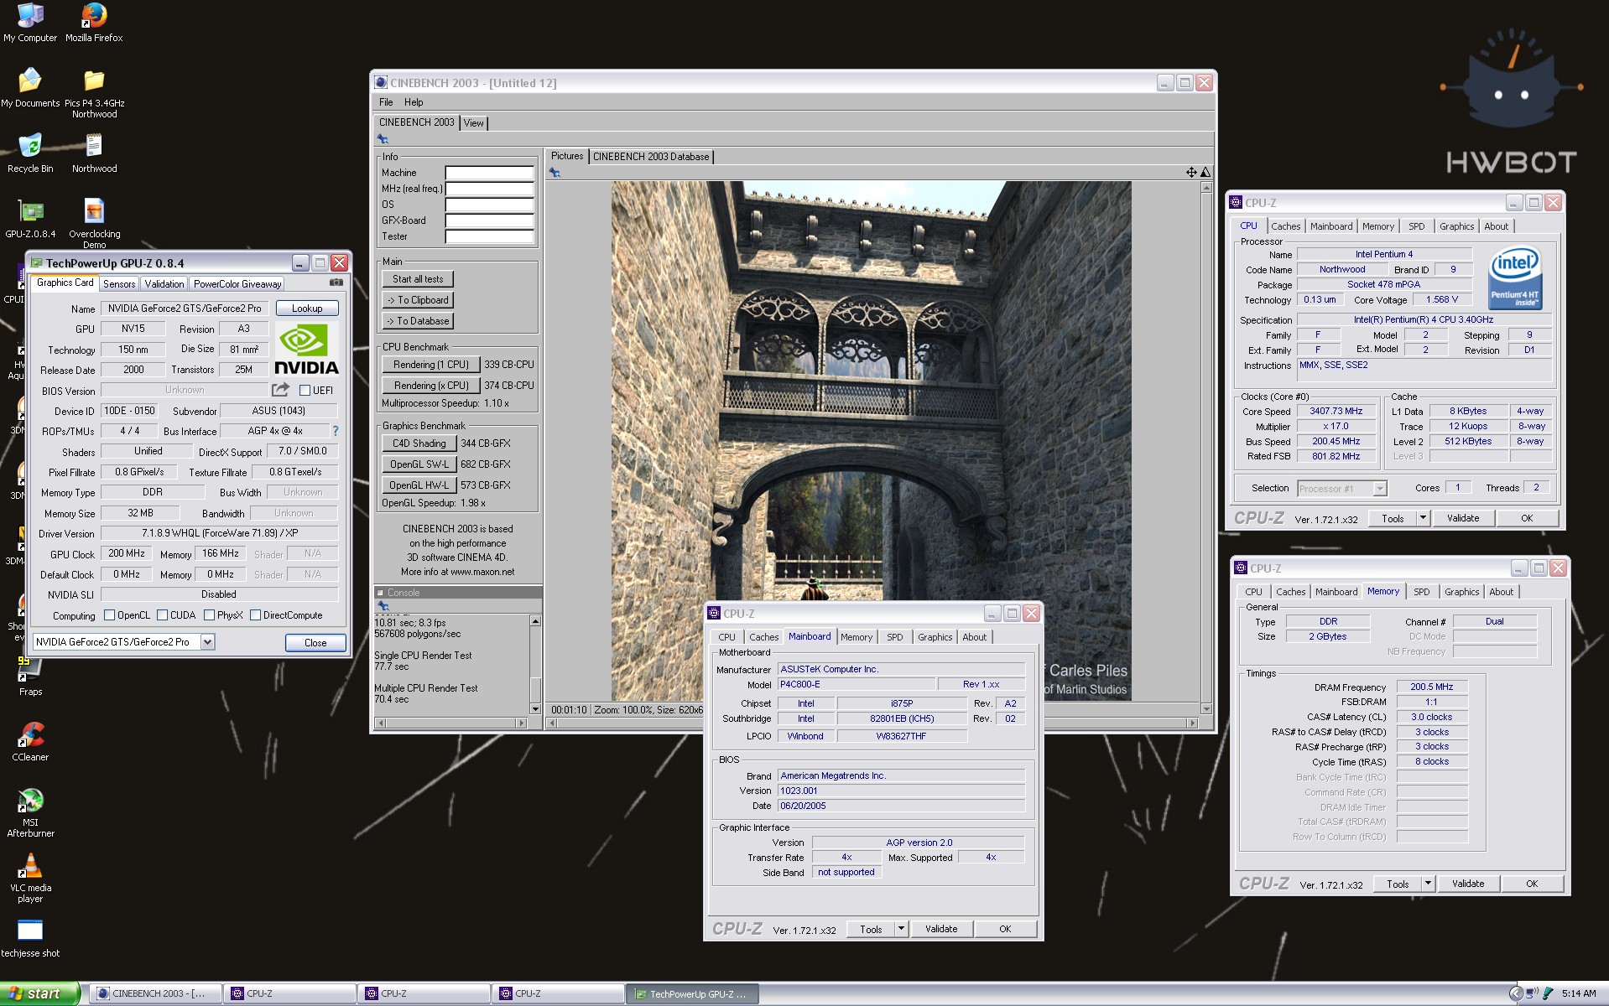Toggle UEFI checkbox in GPU-Z

click(x=305, y=391)
